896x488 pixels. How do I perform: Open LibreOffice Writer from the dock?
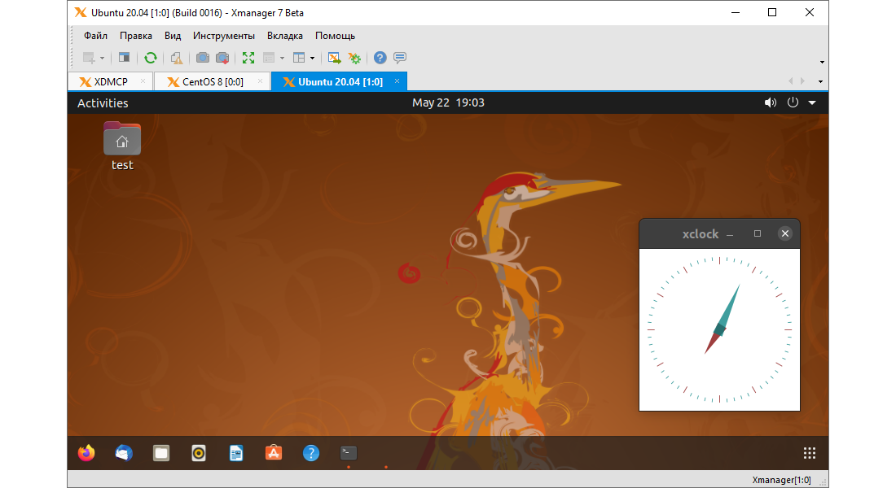236,453
